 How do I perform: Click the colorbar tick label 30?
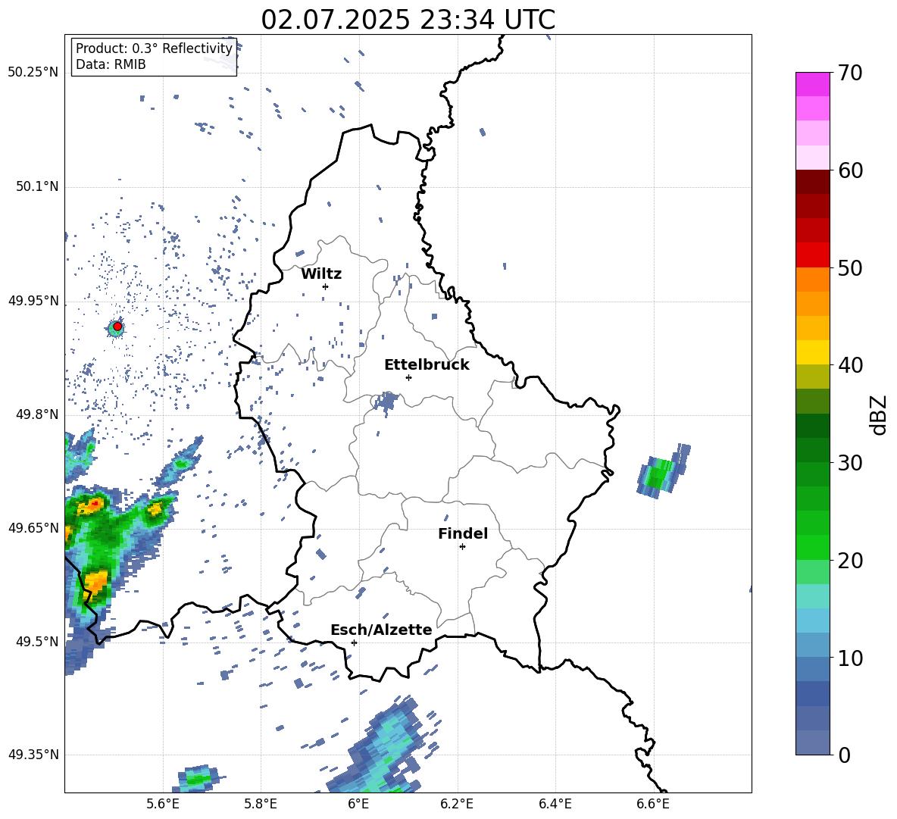coord(850,462)
